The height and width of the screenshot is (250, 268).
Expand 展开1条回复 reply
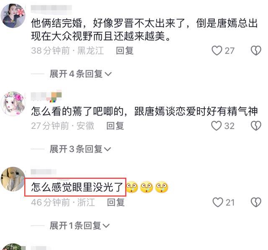[x=80, y=226]
